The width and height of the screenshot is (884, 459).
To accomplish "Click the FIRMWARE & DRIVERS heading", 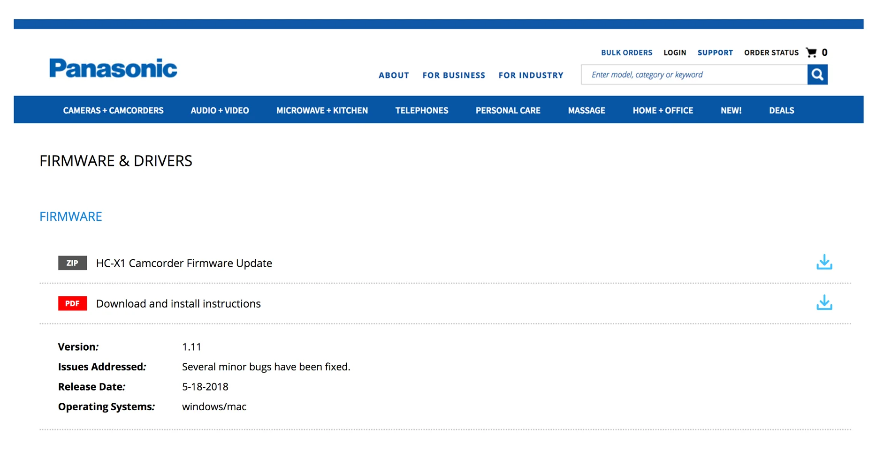I will (x=116, y=161).
